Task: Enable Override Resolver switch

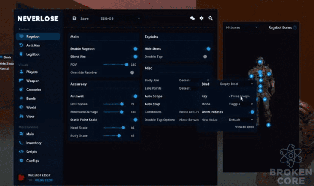Action: pos(132,72)
